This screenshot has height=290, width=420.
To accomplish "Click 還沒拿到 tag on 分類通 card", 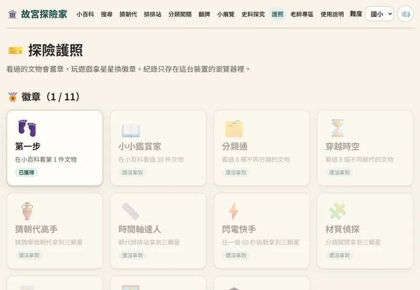I will point(236,173).
